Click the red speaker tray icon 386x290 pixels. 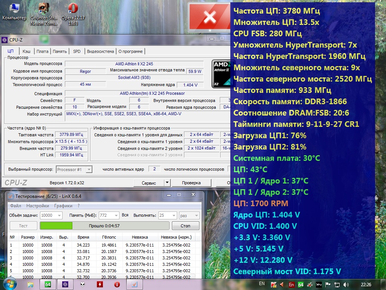(282, 285)
